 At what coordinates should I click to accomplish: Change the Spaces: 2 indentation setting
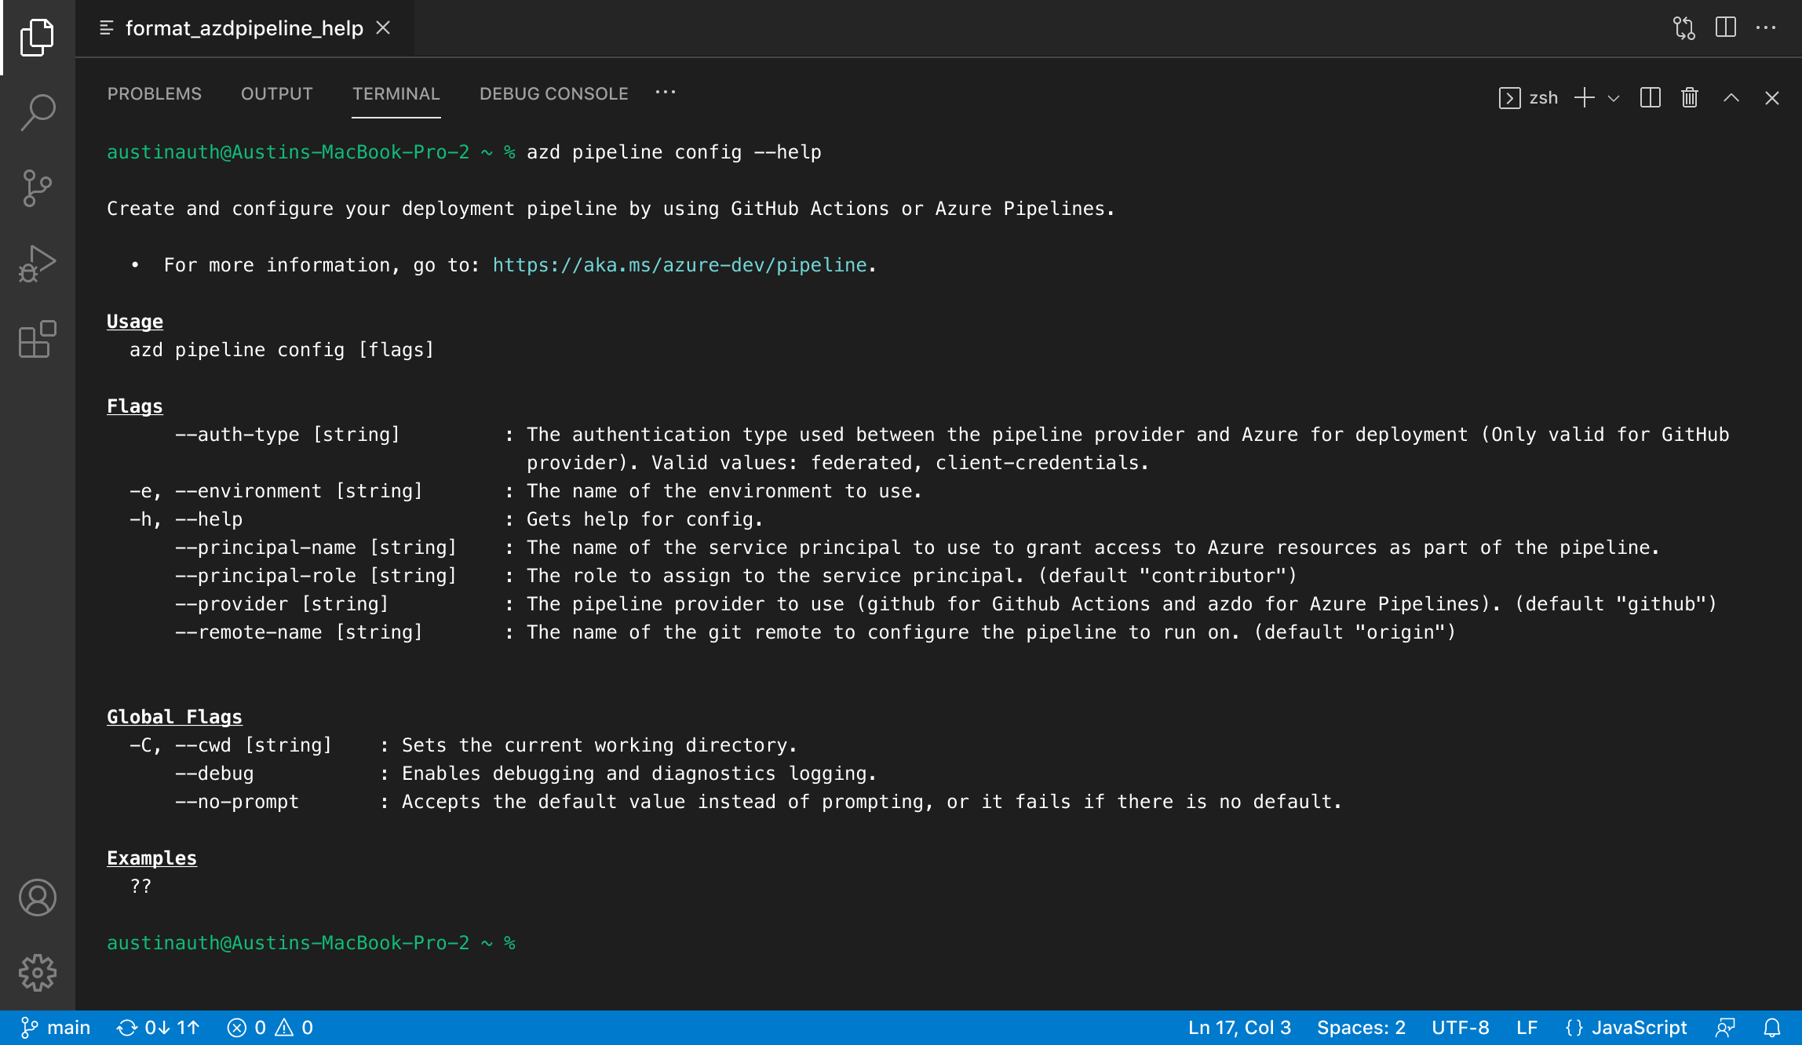point(1360,1027)
